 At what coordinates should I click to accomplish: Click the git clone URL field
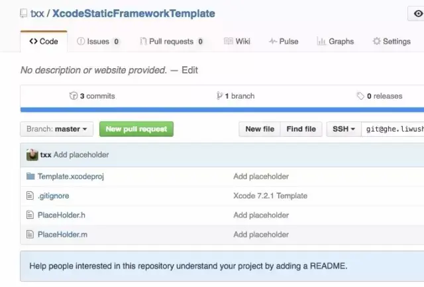coord(394,129)
